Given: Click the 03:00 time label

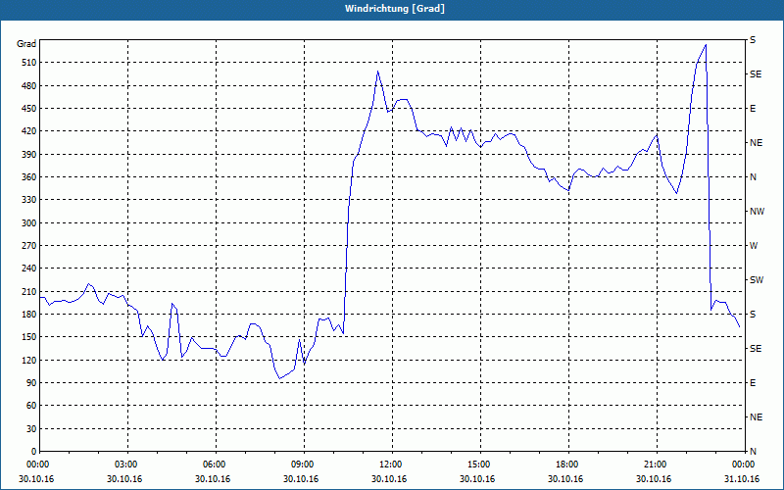Looking at the screenshot, I should (128, 465).
